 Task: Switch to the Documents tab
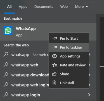click(44, 7)
